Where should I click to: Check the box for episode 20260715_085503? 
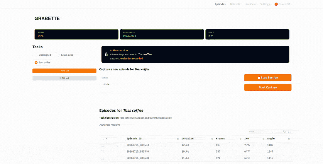[x=102, y=145]
